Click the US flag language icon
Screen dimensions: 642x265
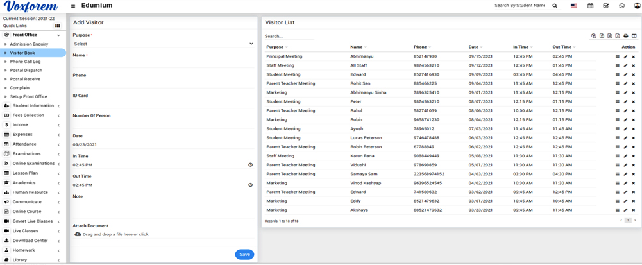coord(573,6)
